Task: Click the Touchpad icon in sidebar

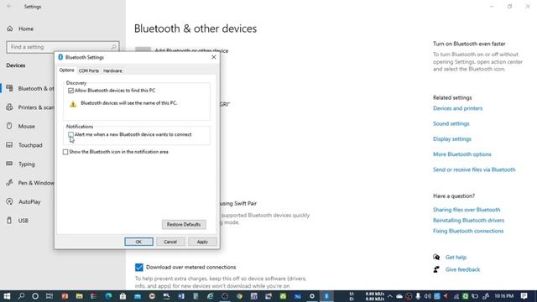Action: (9, 145)
